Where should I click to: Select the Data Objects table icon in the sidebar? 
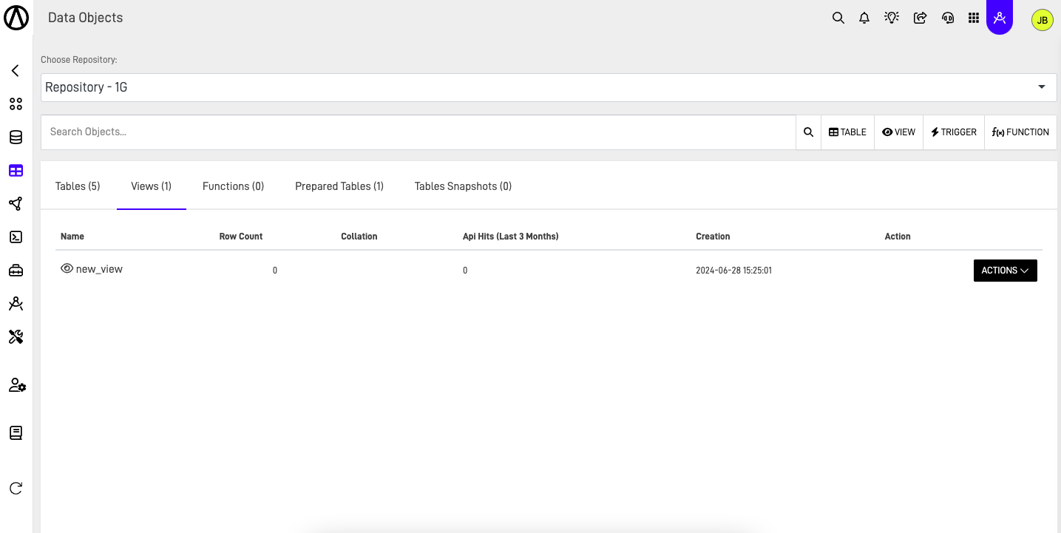(x=16, y=171)
